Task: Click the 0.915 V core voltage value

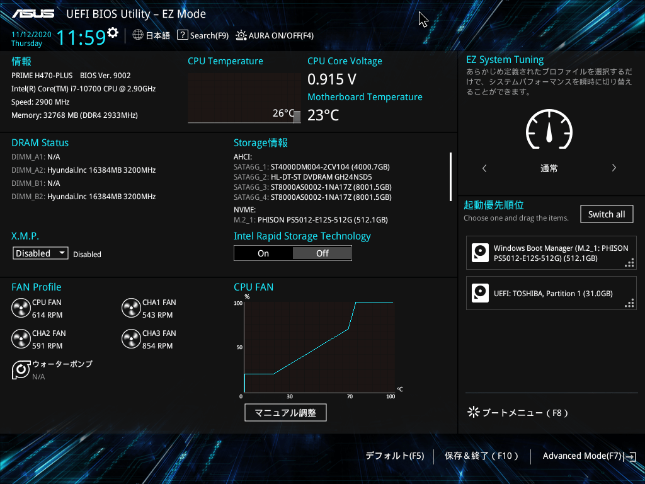Action: coord(332,79)
